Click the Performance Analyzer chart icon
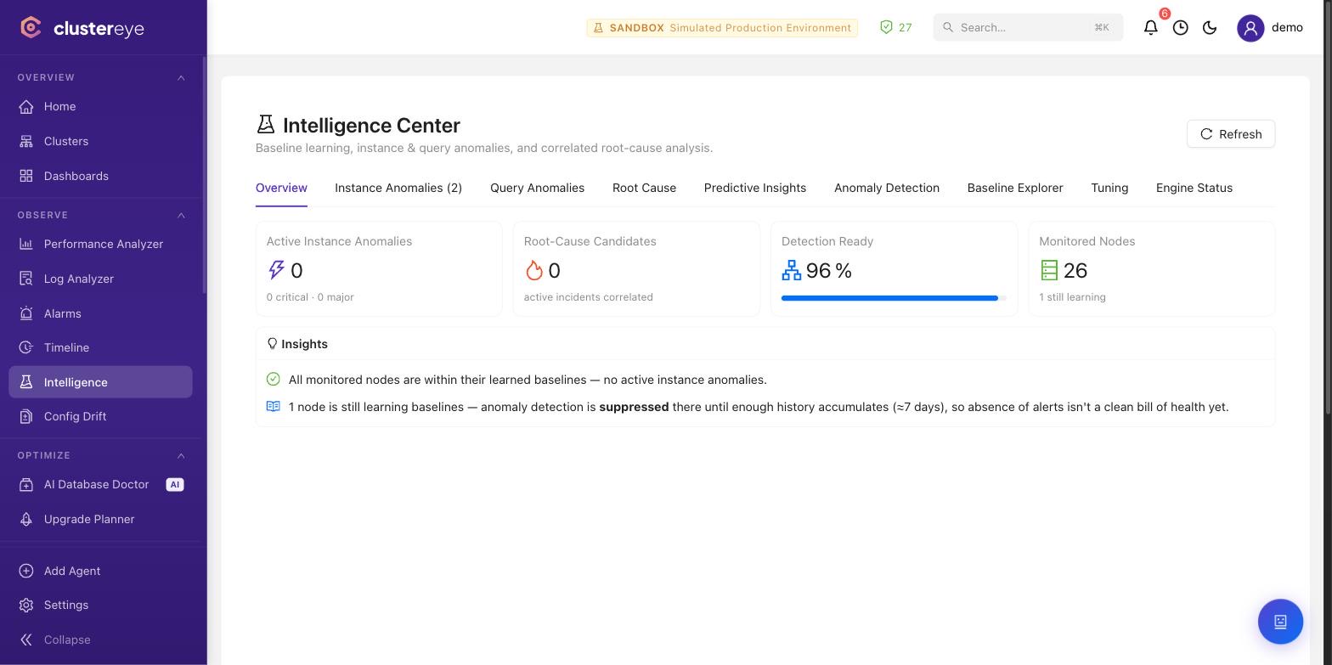This screenshot has height=665, width=1332. click(26, 244)
